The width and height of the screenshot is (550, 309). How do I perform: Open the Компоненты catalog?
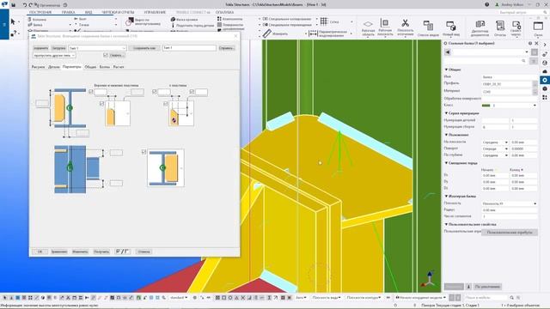click(x=229, y=19)
